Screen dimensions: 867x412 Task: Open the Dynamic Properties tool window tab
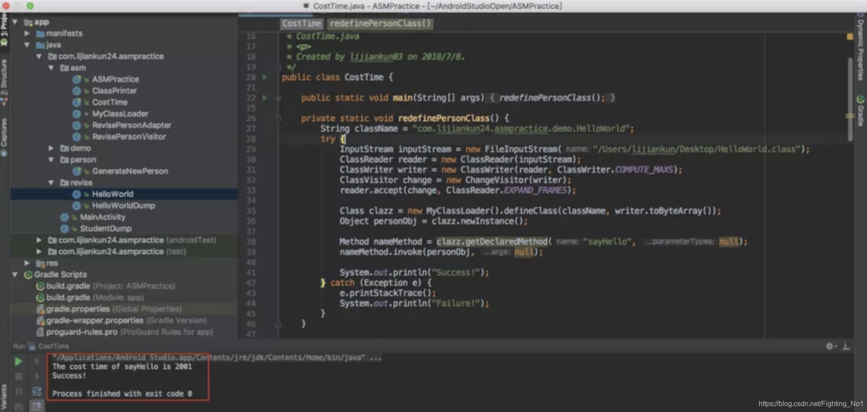[860, 46]
